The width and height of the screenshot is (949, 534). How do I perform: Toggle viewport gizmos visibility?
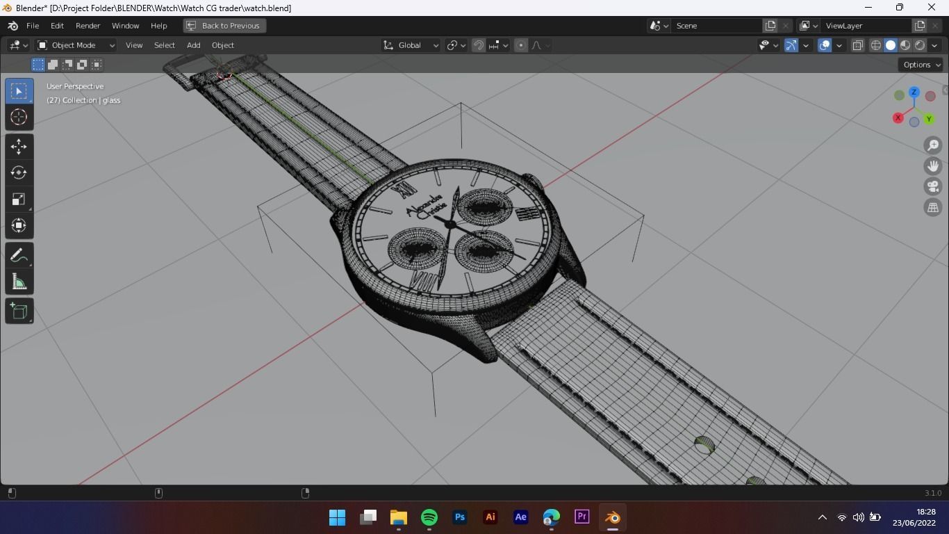pos(791,45)
